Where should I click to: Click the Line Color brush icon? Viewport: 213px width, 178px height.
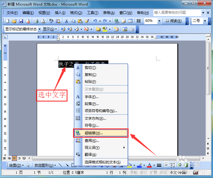(139, 165)
